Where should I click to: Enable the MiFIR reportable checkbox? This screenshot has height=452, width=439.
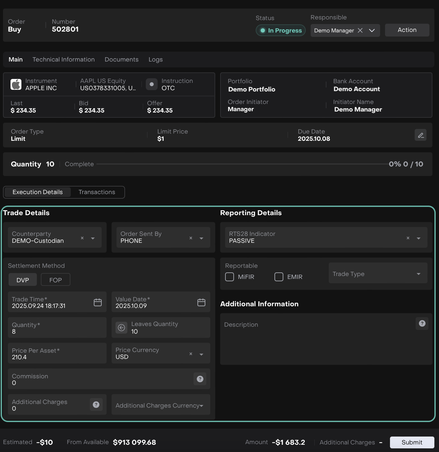[x=229, y=277]
